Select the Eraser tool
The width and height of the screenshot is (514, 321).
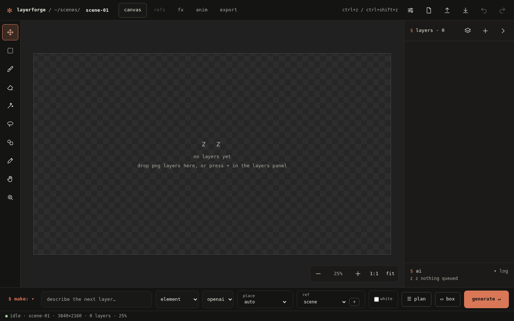[x=10, y=87]
